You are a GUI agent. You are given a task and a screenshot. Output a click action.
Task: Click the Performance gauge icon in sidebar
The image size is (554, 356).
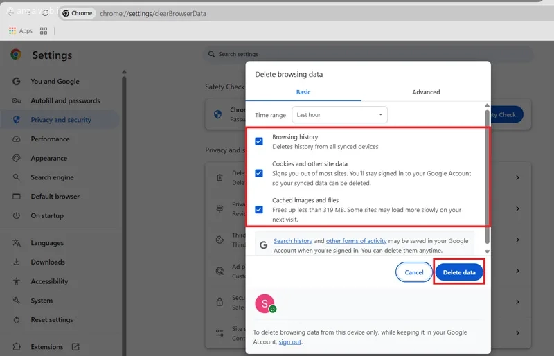point(16,139)
